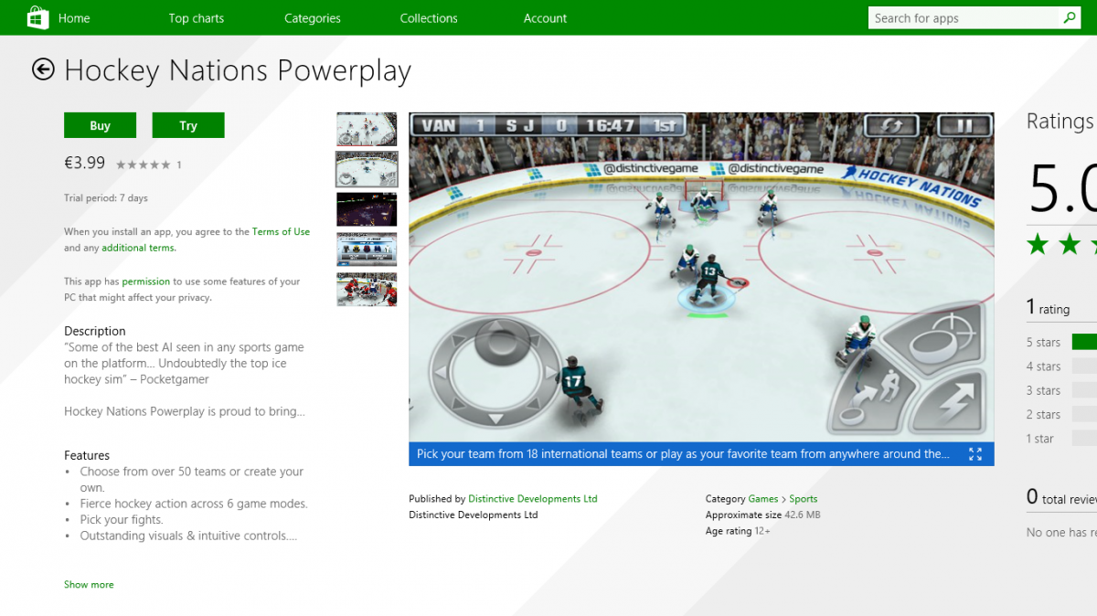The width and height of the screenshot is (1097, 616).
Task: Click the €3.99 price text
Action: 84,163
